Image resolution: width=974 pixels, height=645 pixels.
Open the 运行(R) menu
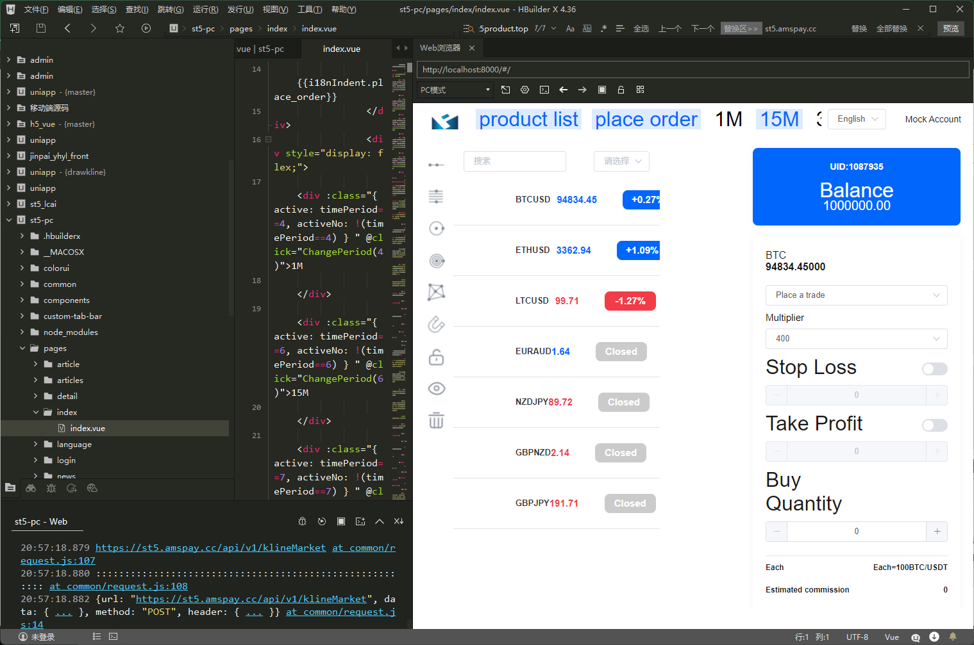coord(205,9)
